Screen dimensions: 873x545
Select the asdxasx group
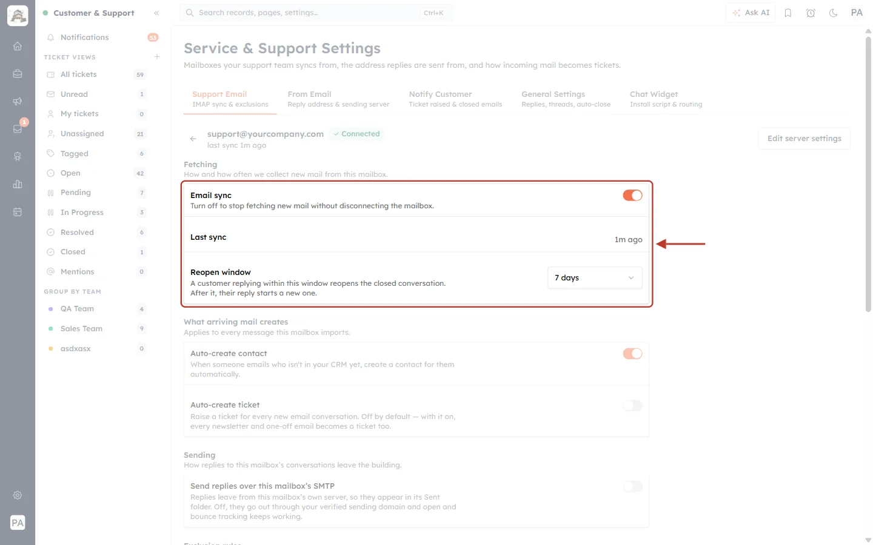(96, 349)
